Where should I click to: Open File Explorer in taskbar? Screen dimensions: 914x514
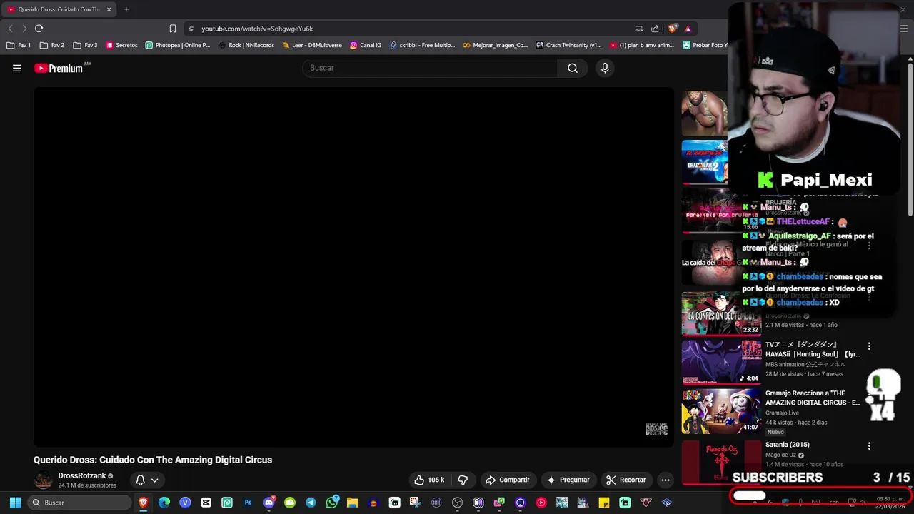(353, 503)
